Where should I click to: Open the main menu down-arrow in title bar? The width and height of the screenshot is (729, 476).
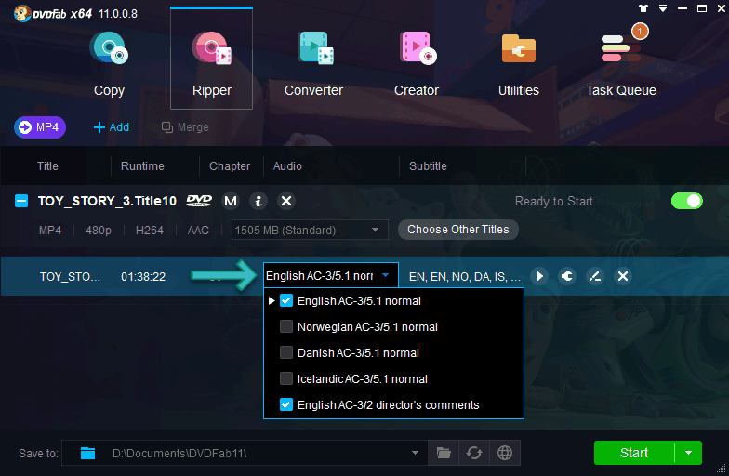tap(663, 8)
